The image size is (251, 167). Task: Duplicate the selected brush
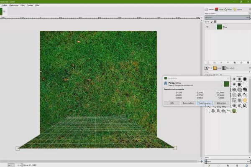[x=228, y=165]
